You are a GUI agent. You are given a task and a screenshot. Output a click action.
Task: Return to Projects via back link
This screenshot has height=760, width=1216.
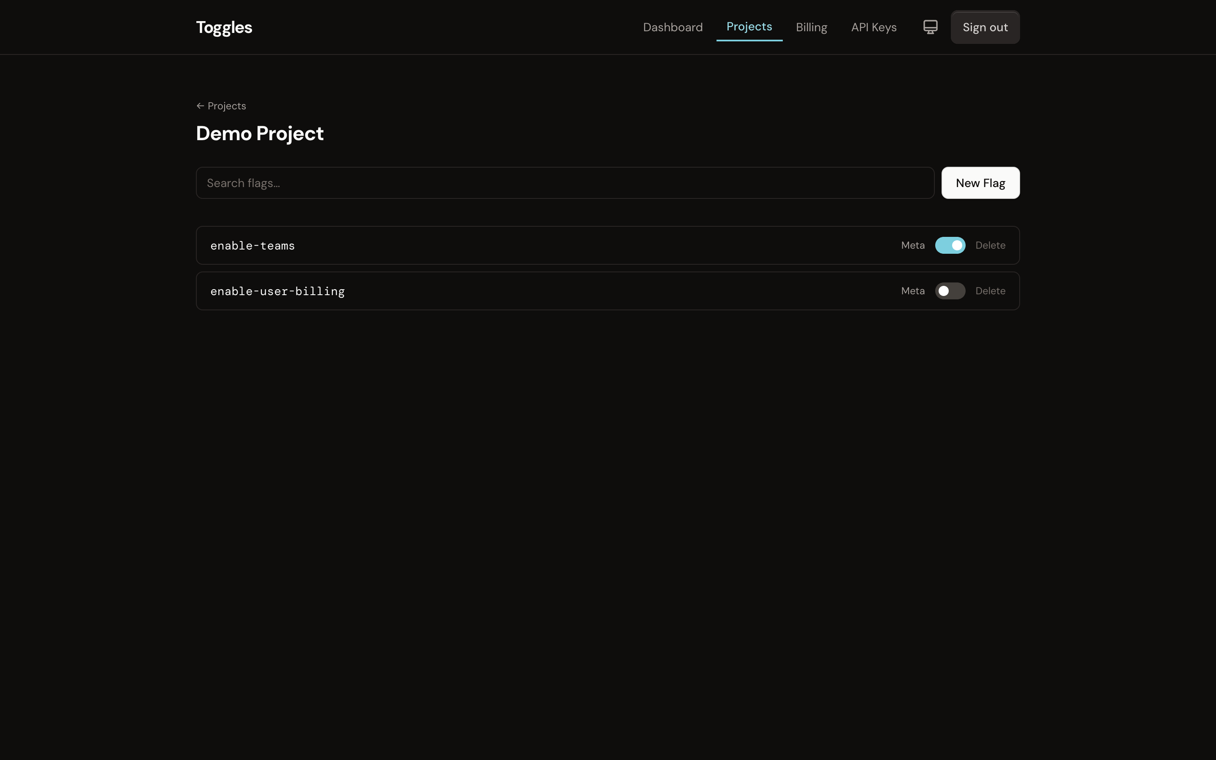pos(221,106)
